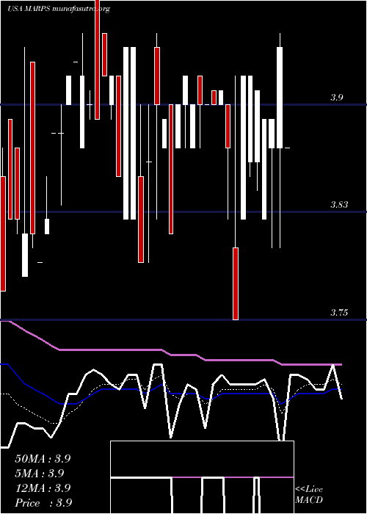367x514 pixels.
Task: Click the 3.75 price level label
Action: [x=339, y=313]
